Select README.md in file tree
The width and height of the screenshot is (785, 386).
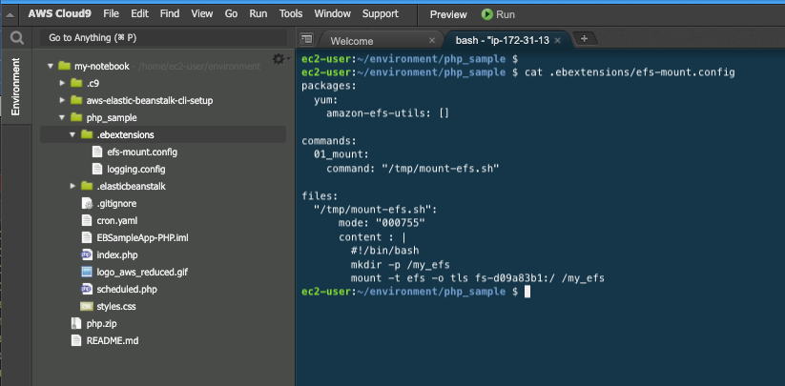click(113, 340)
